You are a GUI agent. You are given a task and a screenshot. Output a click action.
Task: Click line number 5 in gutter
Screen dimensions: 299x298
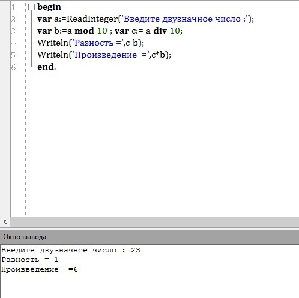13,55
